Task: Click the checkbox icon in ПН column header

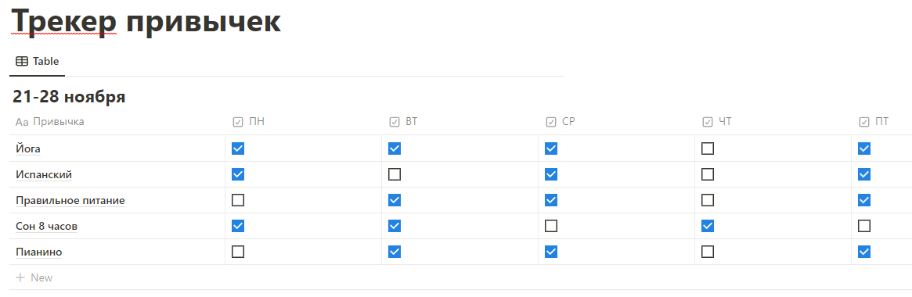Action: pyautogui.click(x=238, y=122)
